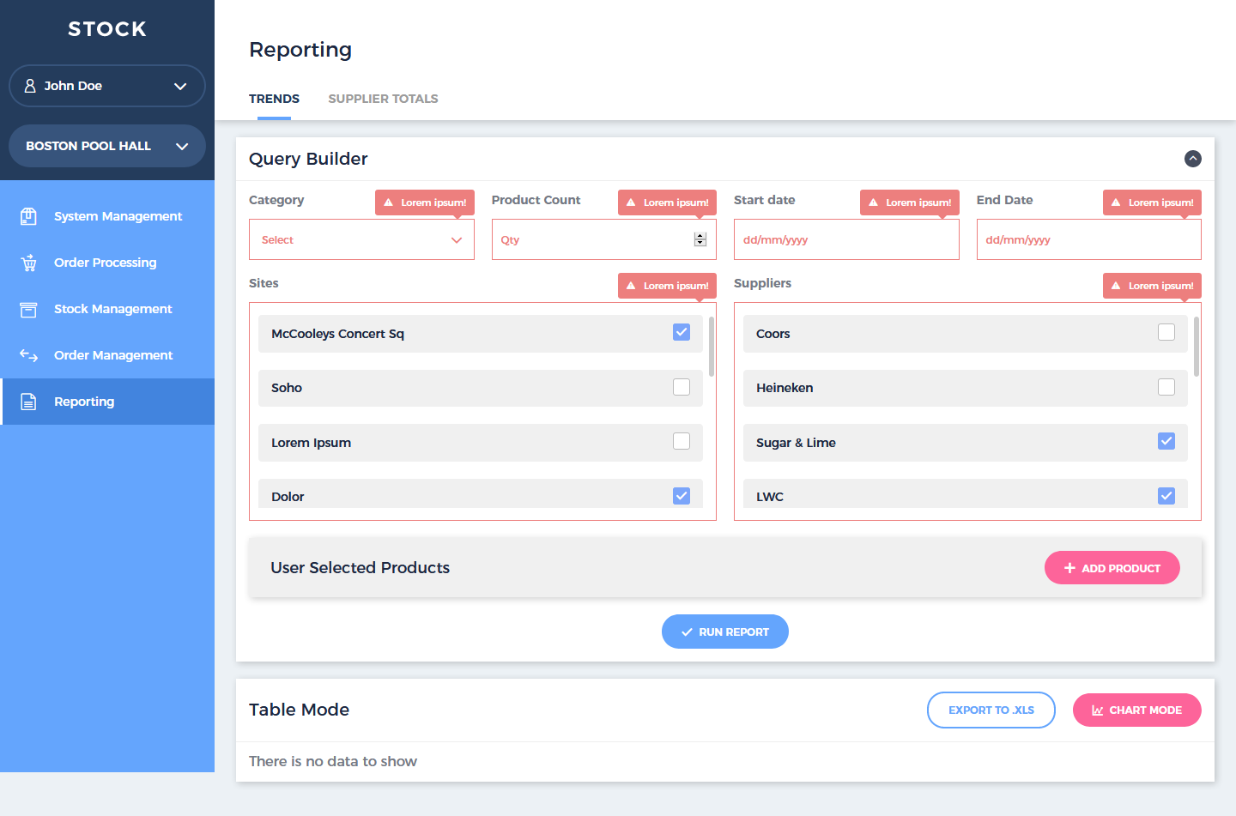Switch to the Supplier Totals tab

pyautogui.click(x=383, y=99)
